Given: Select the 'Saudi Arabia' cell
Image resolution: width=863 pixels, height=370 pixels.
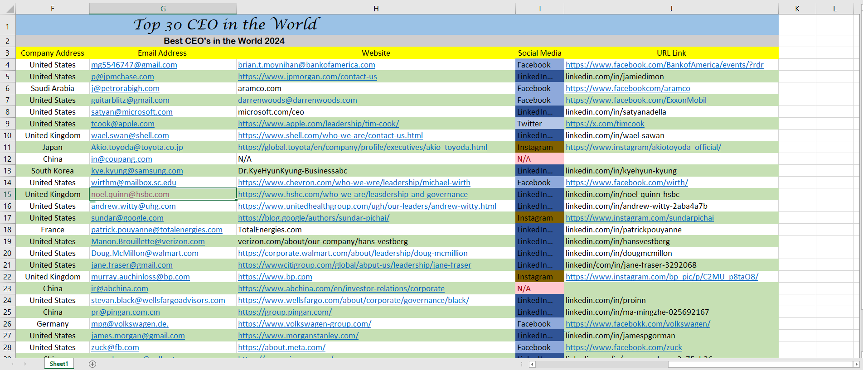Looking at the screenshot, I should point(53,88).
